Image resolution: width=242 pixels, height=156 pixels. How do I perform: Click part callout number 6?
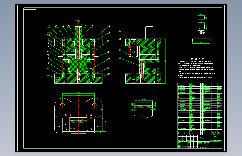(48, 51)
